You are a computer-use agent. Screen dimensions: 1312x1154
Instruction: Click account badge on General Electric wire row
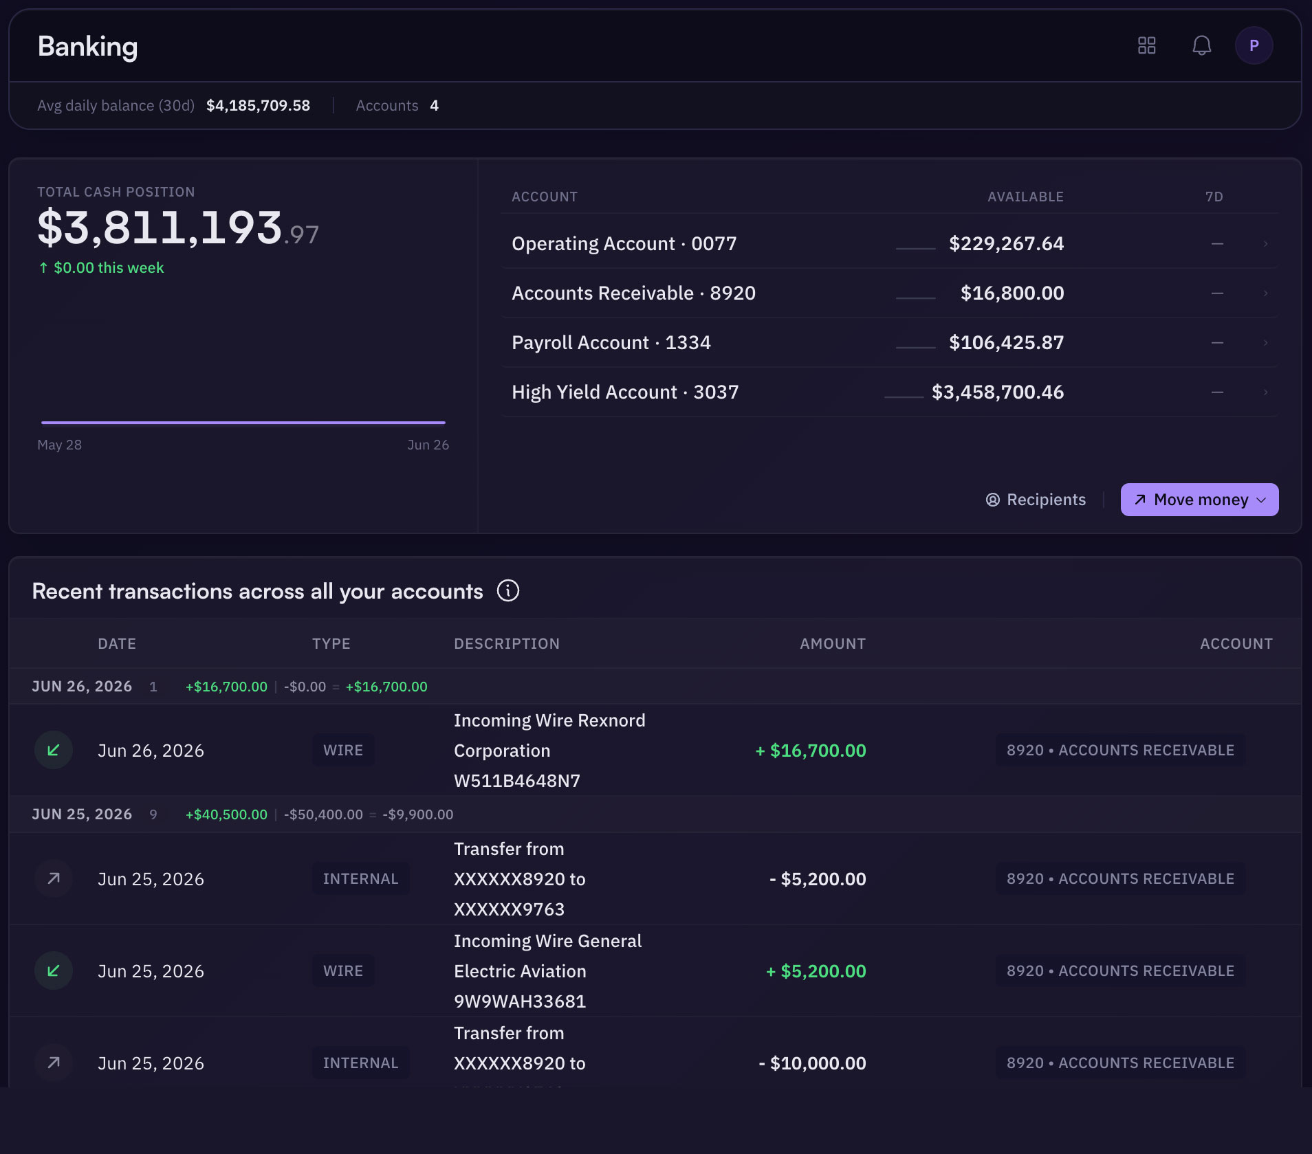coord(1120,970)
